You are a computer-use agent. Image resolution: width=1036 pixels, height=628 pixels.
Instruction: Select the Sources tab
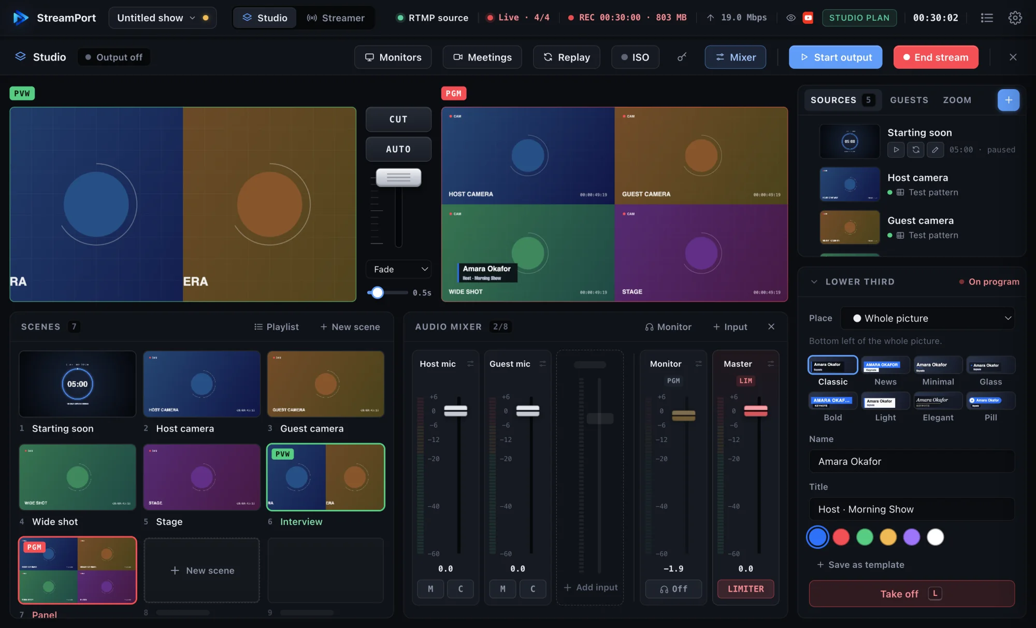842,100
